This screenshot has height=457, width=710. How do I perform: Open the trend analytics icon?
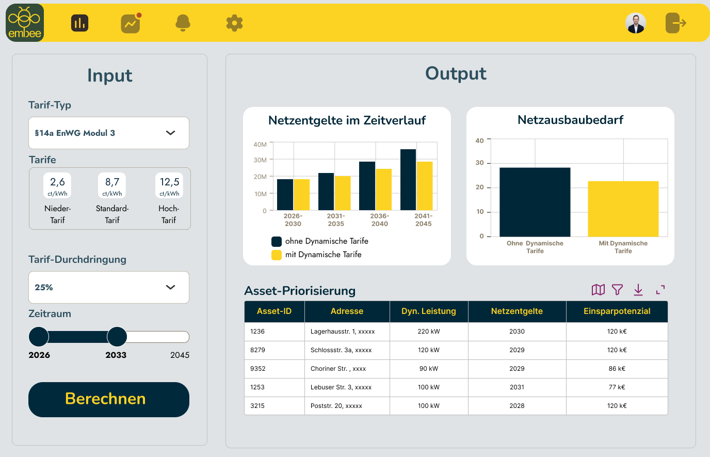(131, 24)
